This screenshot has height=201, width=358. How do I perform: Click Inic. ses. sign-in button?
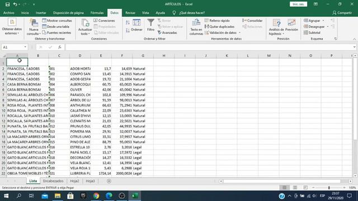[x=298, y=4]
